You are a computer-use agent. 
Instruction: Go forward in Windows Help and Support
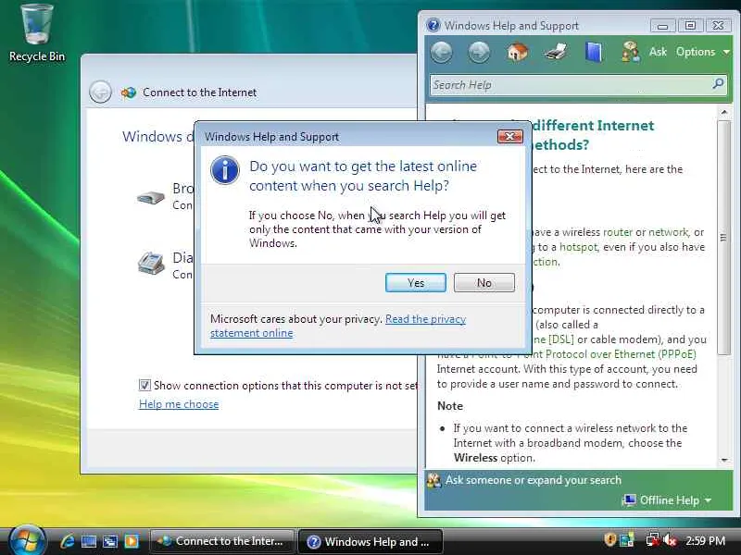coord(479,52)
